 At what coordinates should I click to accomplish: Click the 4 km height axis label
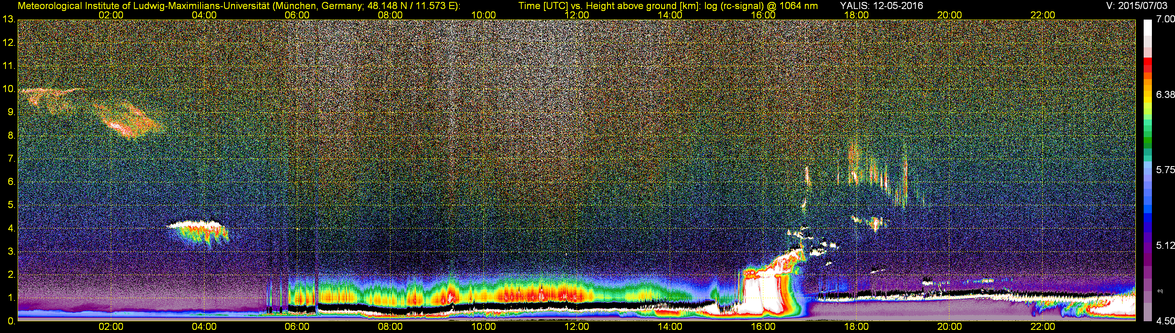click(11, 228)
